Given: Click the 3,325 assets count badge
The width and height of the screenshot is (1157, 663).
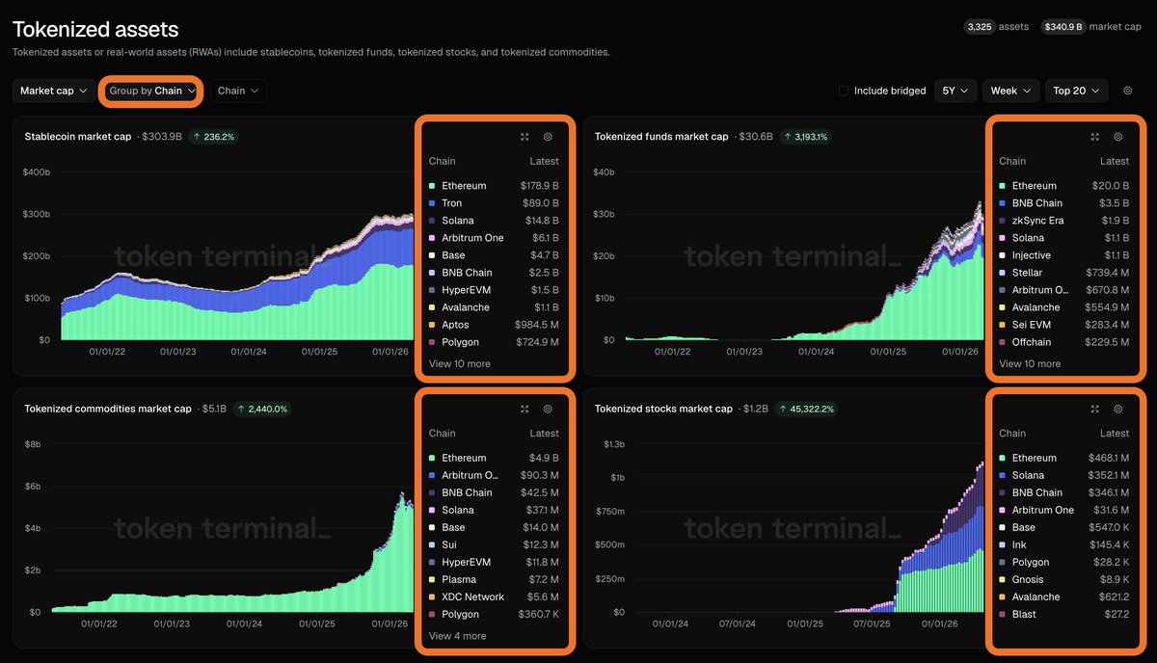Looking at the screenshot, I should pos(979,27).
